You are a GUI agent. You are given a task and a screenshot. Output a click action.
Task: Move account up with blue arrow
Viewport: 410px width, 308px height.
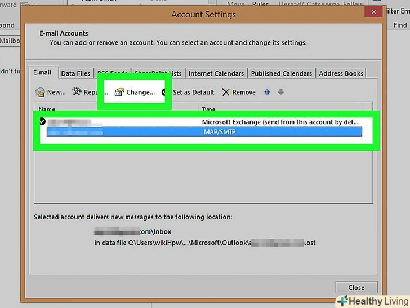[x=267, y=92]
